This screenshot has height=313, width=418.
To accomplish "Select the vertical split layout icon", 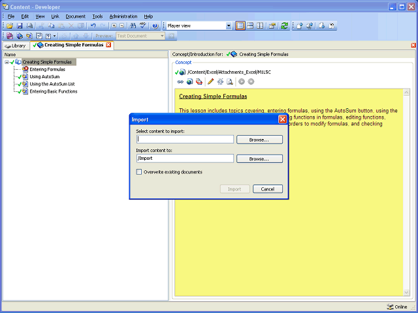I will point(260,26).
